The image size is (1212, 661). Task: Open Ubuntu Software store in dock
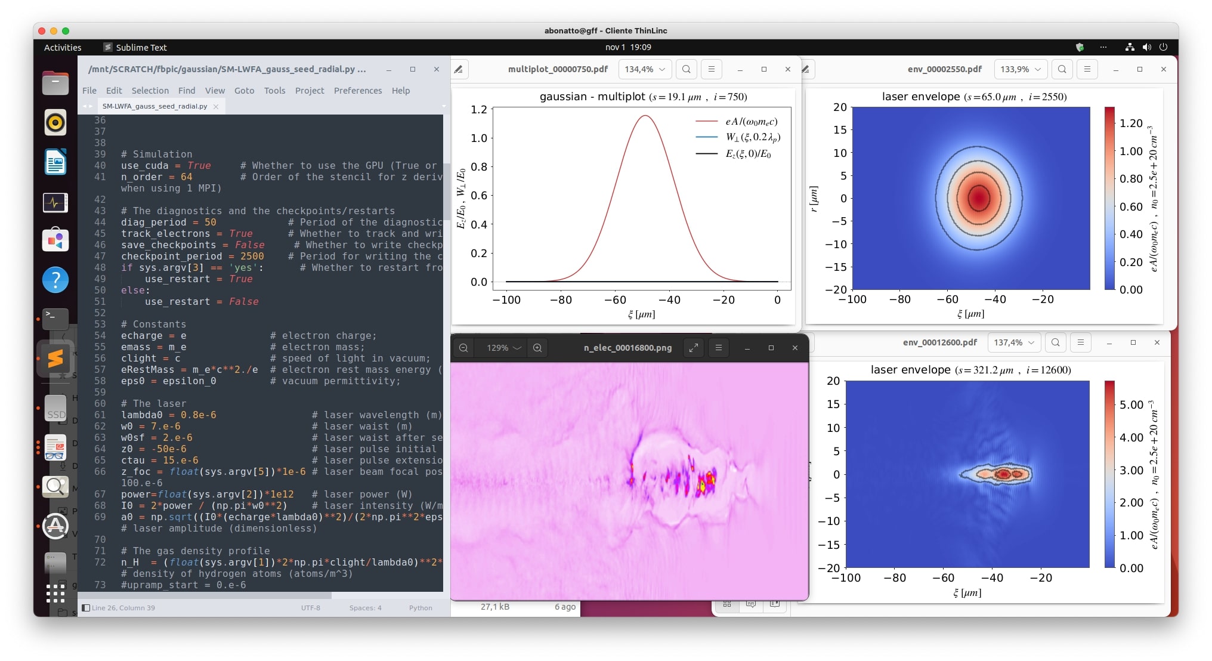point(55,240)
